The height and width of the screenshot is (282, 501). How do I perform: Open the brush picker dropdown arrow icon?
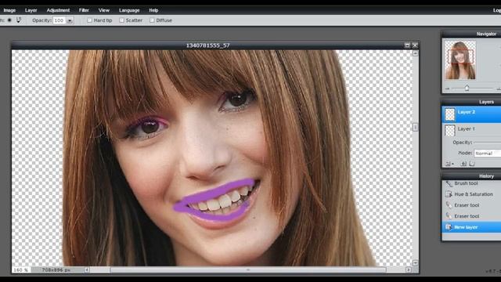[x=19, y=20]
